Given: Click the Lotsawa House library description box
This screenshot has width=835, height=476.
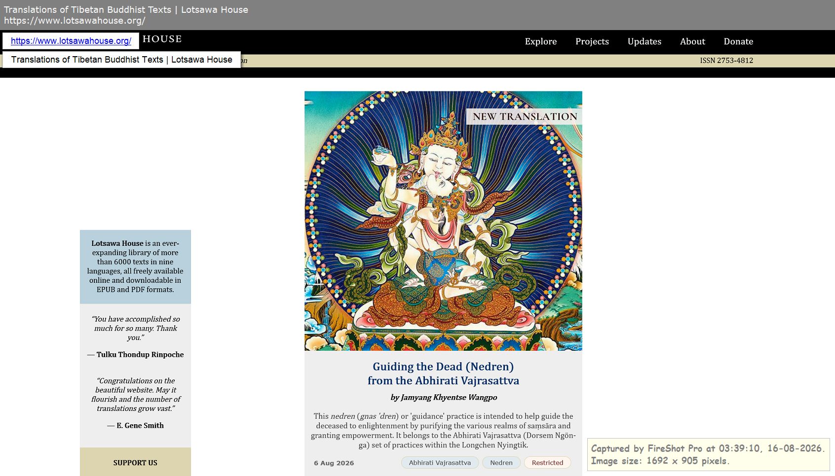Looking at the screenshot, I should [135, 267].
